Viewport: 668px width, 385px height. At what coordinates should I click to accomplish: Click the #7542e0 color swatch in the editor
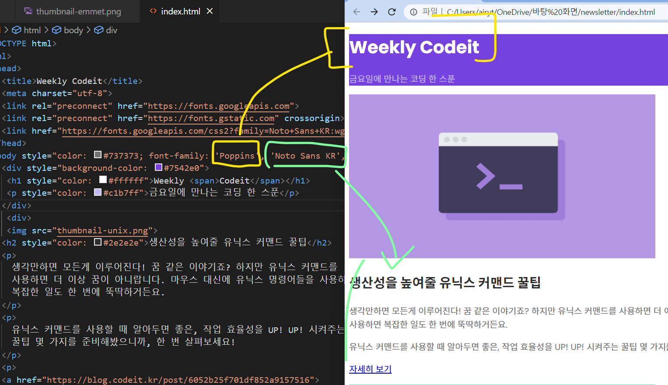[x=159, y=167]
